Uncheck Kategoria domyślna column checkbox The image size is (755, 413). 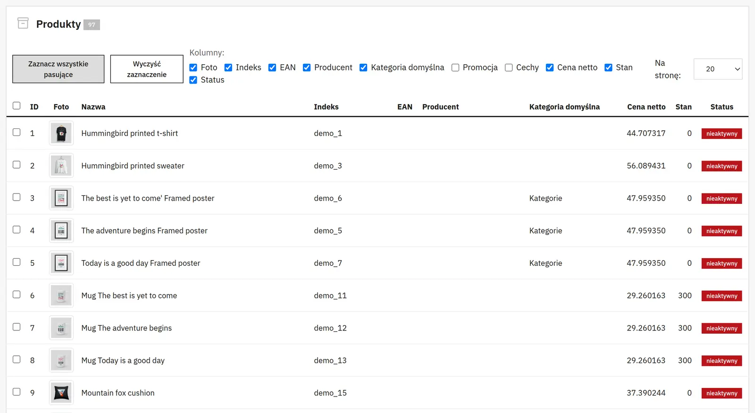click(x=363, y=67)
